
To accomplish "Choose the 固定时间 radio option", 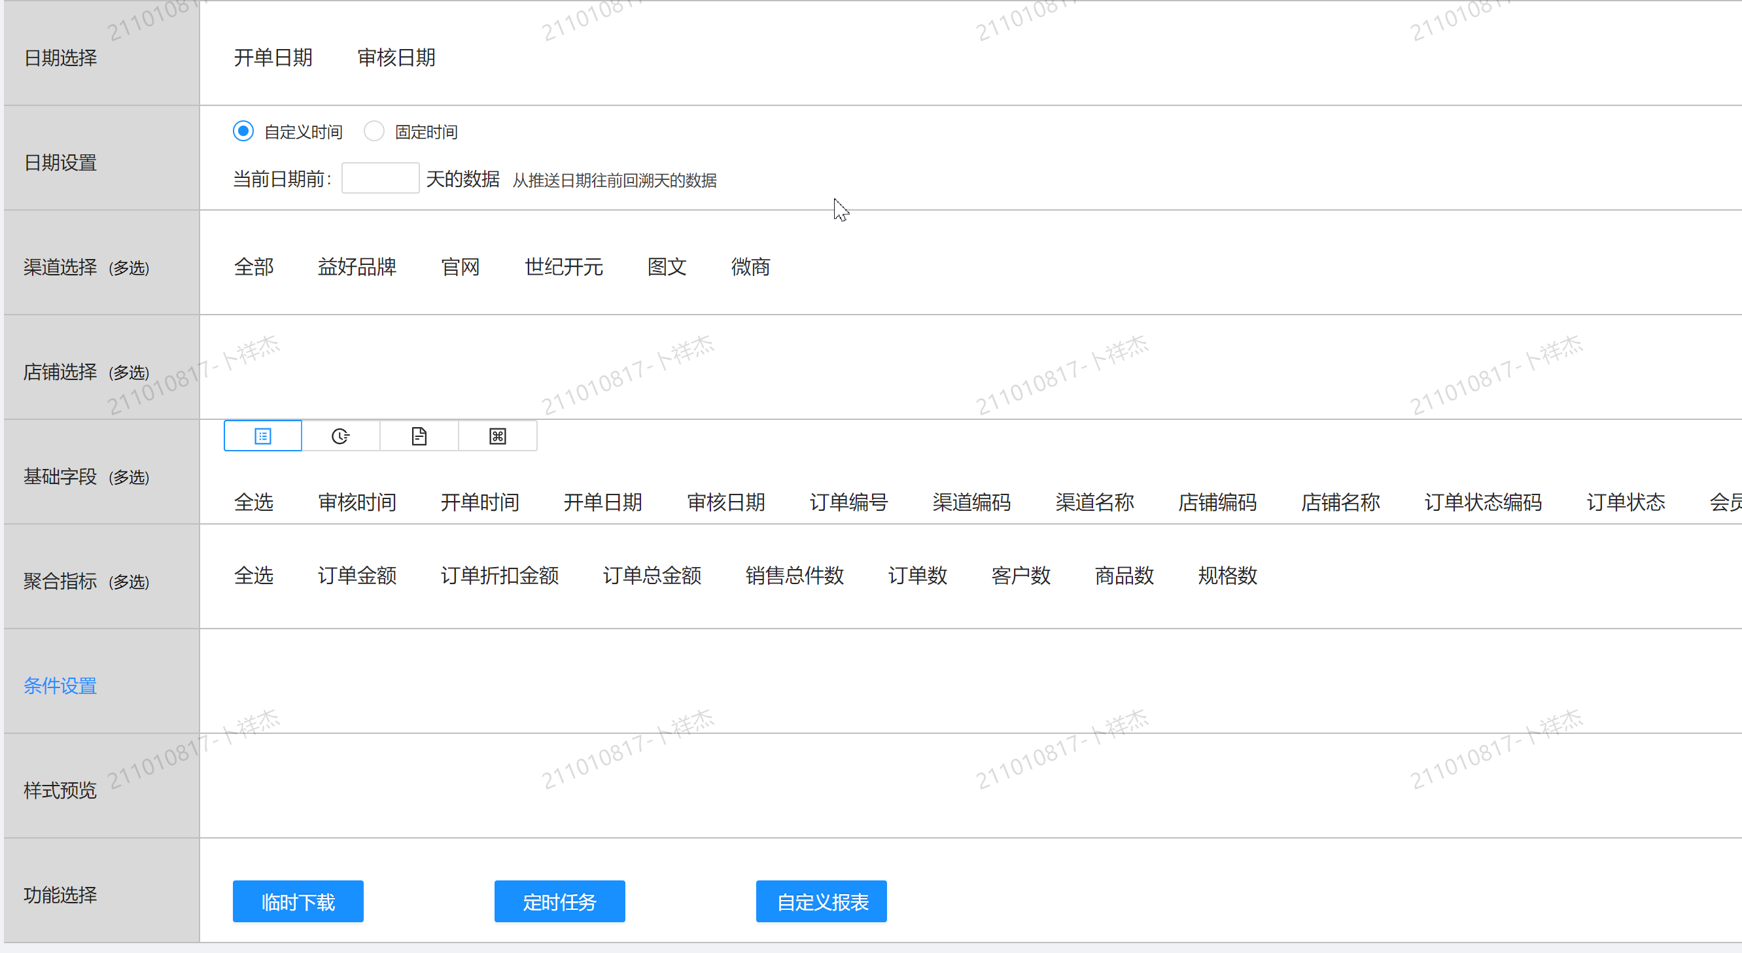I will coord(374,131).
